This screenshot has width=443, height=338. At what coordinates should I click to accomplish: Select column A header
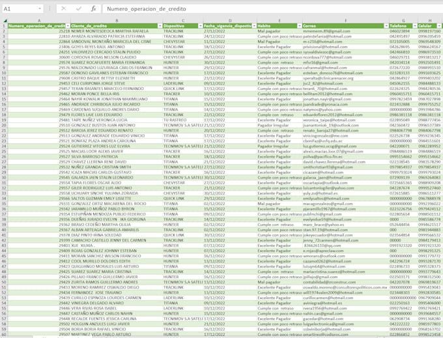[39, 21]
